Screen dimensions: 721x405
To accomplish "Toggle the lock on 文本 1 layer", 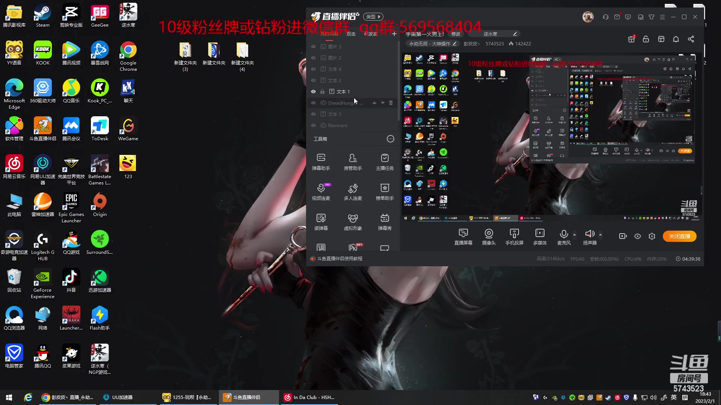I will pyautogui.click(x=322, y=91).
